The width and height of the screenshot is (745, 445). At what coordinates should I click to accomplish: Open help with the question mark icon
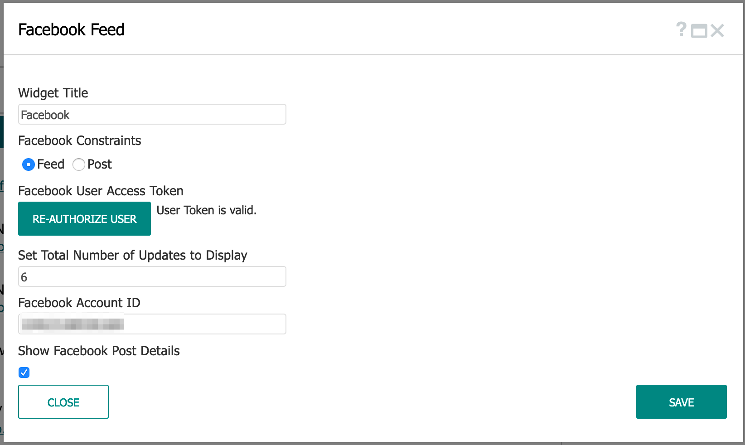[x=681, y=30]
